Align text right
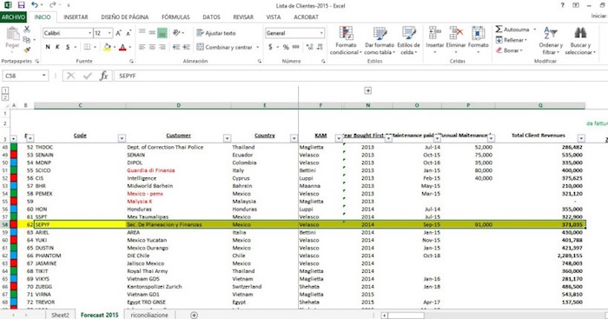 point(162,47)
